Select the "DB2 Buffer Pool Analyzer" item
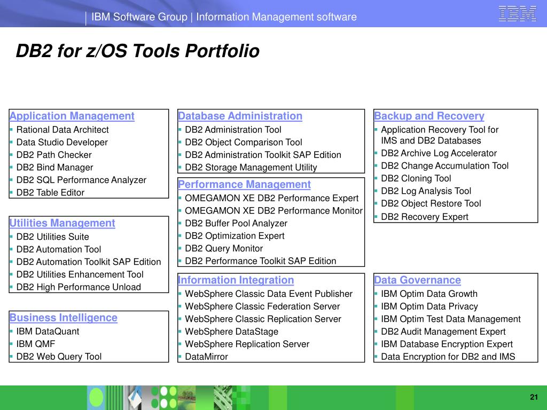 [236, 223]
